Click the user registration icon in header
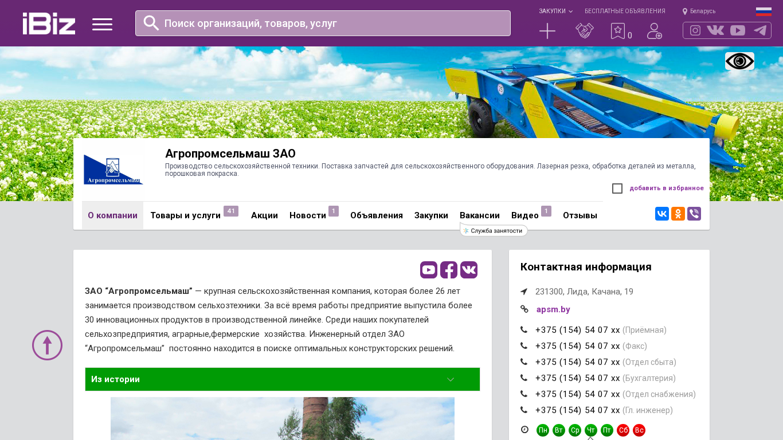 tap(655, 31)
